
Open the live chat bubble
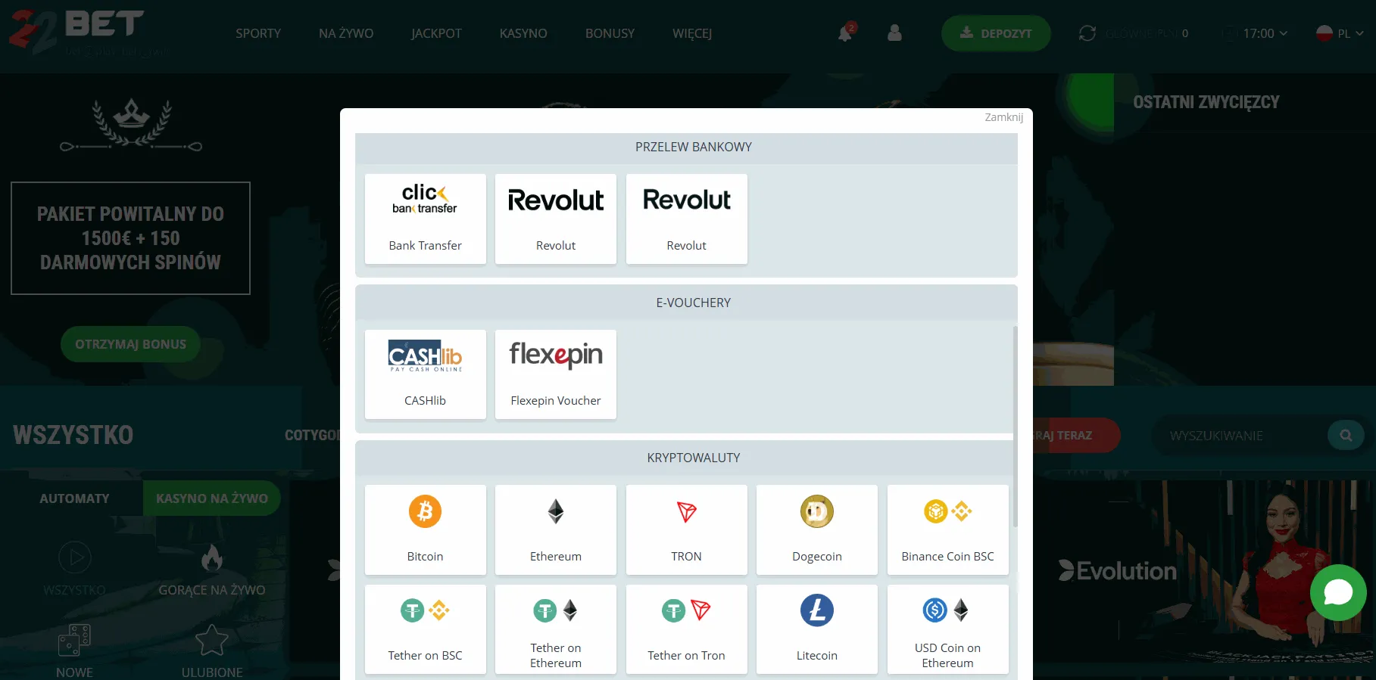point(1337,592)
